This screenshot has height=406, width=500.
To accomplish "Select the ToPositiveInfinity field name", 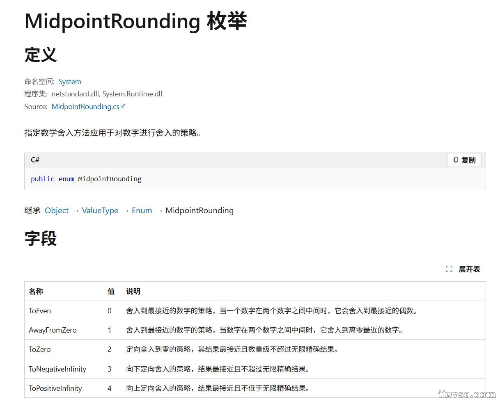I will tap(55, 388).
